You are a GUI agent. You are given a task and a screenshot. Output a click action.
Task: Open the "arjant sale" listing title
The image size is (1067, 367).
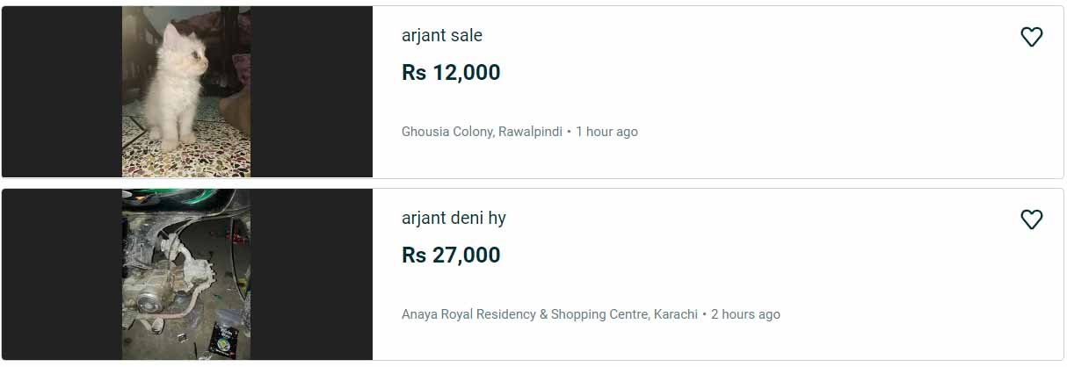tap(441, 36)
